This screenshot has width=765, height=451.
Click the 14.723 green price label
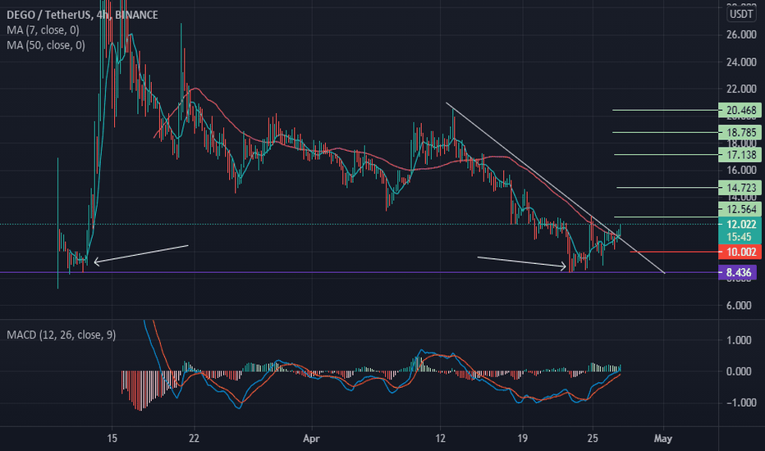[740, 187]
